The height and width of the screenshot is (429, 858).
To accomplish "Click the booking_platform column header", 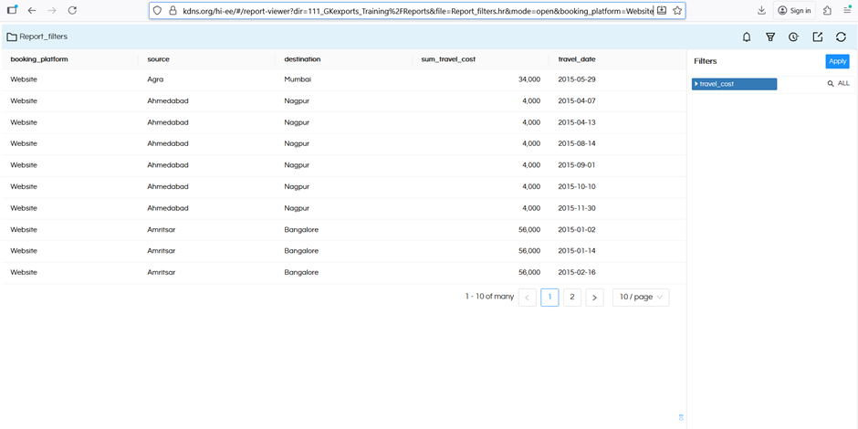I will pyautogui.click(x=39, y=59).
